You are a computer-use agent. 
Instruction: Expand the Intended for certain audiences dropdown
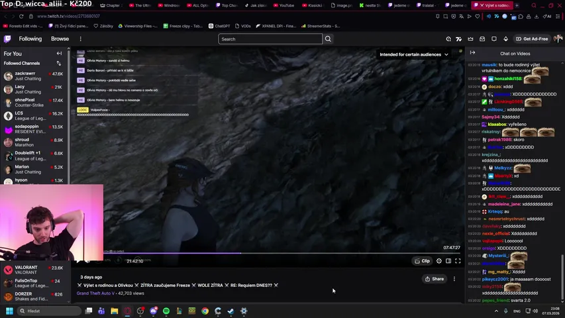pyautogui.click(x=414, y=54)
